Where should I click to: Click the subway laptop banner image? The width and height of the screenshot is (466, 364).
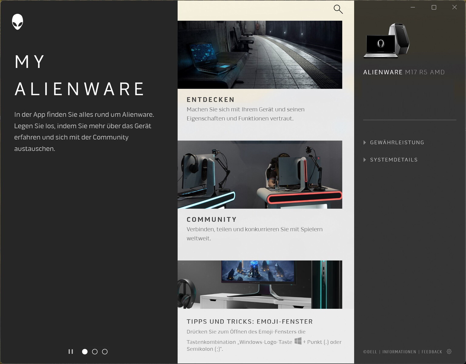(260, 55)
